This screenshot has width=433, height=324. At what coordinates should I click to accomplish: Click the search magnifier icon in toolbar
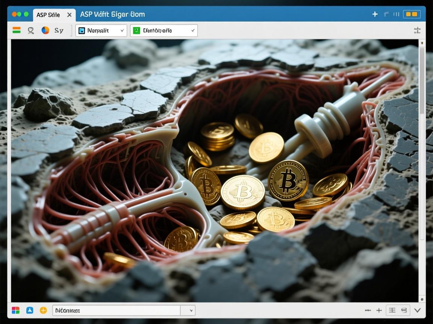pyautogui.click(x=31, y=30)
